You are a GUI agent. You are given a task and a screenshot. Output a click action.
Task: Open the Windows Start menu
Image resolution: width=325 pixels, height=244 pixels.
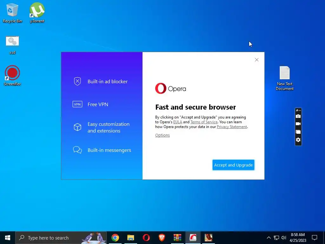click(x=8, y=238)
